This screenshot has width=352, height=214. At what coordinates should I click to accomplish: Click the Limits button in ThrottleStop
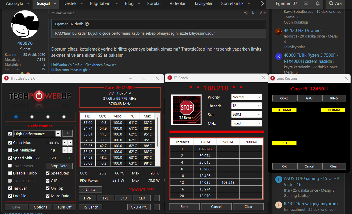coord(91,190)
